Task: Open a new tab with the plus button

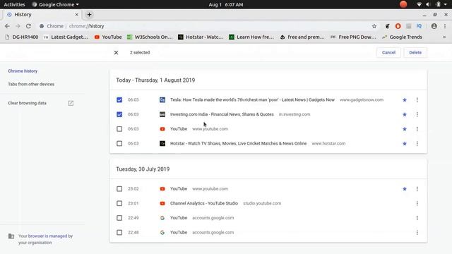Action: tap(90, 14)
